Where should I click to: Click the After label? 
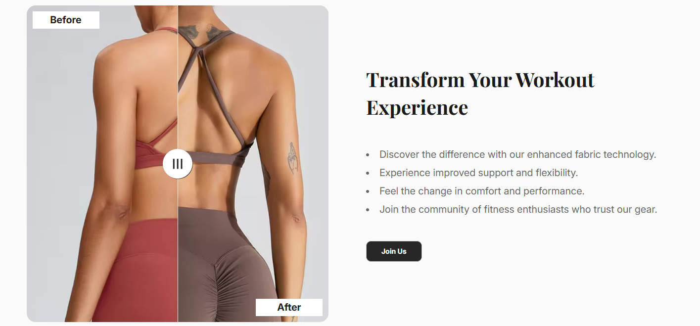[x=289, y=307]
